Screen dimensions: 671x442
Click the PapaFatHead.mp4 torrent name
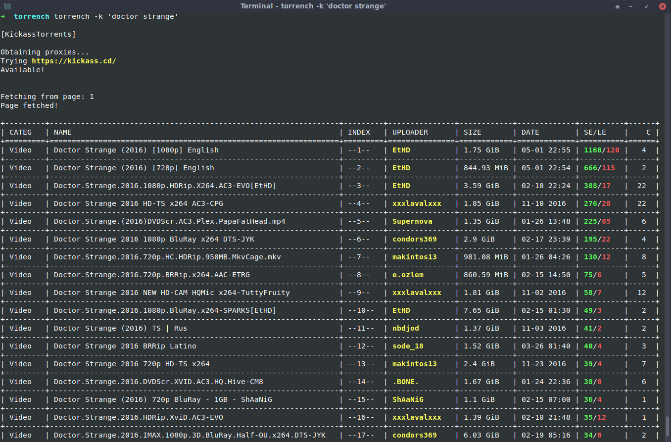[x=170, y=221]
